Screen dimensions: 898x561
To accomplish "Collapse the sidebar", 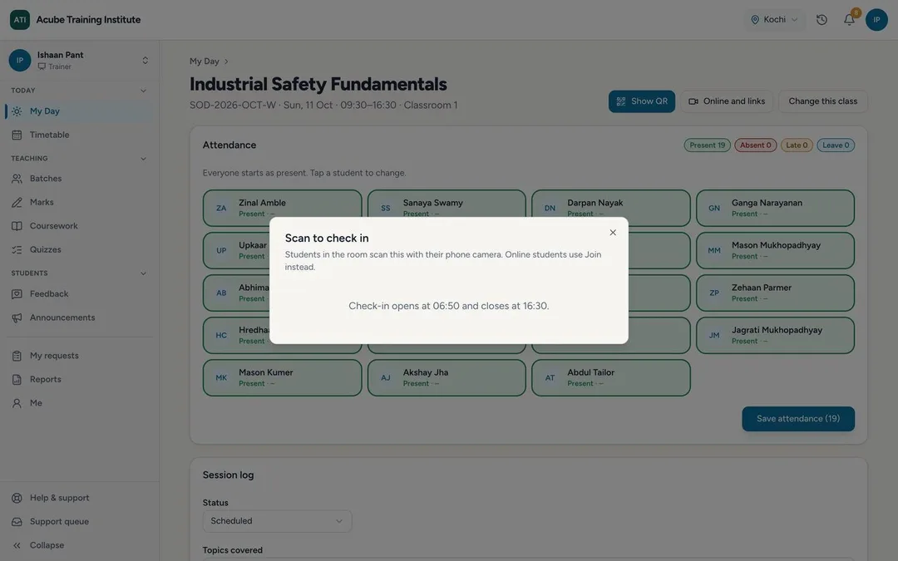I will [x=80, y=545].
